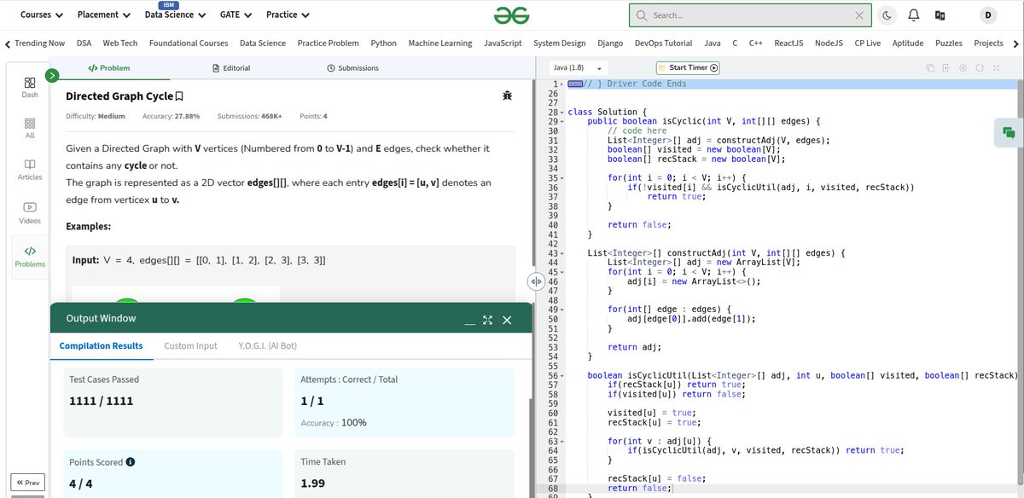Close the Output Window

coord(507,320)
